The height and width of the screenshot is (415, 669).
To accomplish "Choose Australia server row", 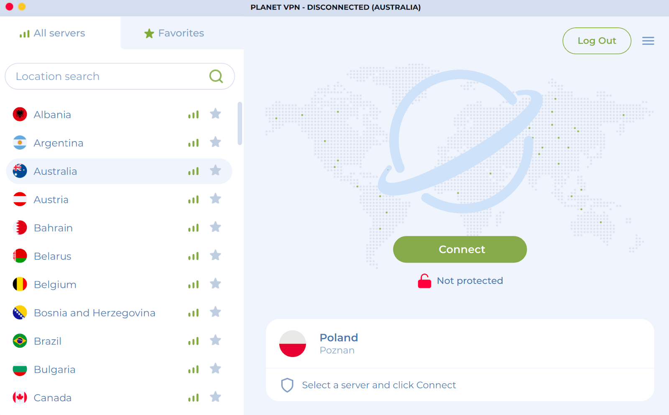I will click(x=119, y=171).
